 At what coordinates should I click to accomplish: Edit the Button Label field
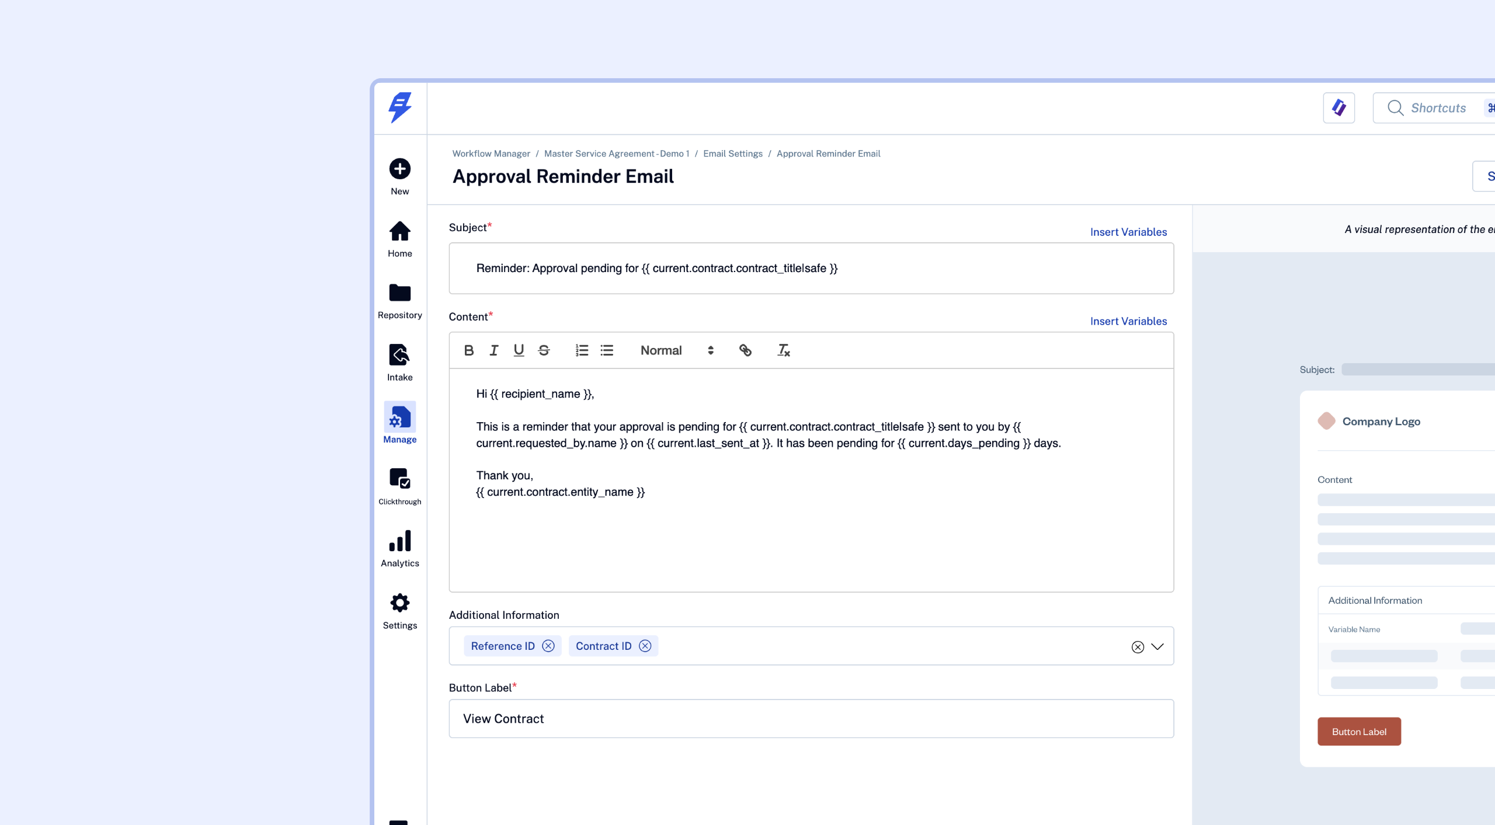(811, 719)
